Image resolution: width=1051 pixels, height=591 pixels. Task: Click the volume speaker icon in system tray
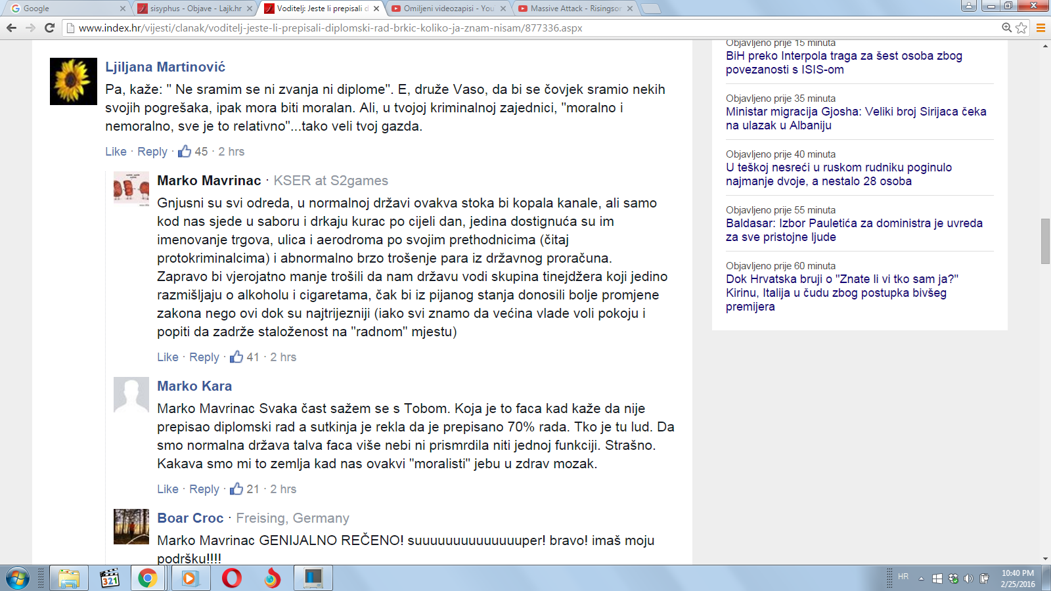(968, 579)
